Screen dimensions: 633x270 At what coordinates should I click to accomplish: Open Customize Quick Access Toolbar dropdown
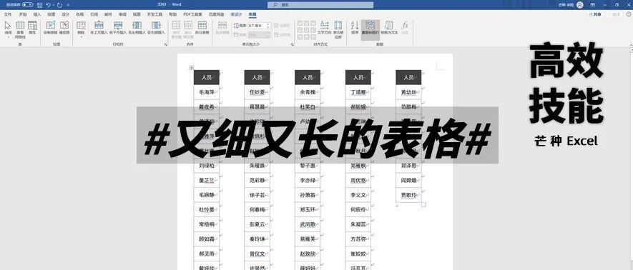click(67, 5)
